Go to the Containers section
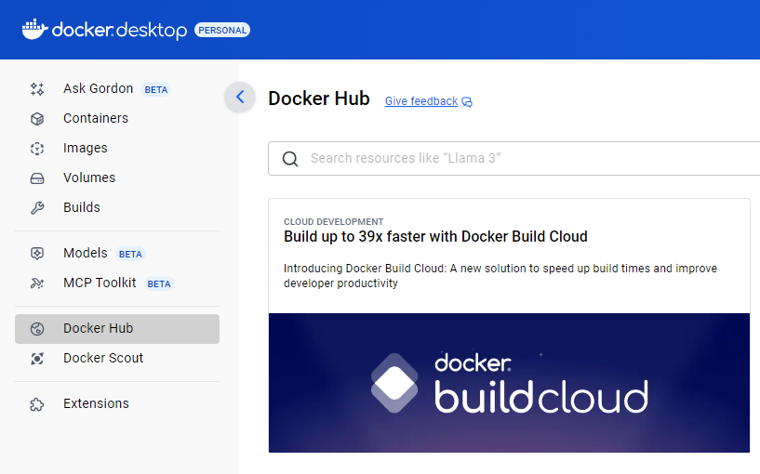This screenshot has width=760, height=474. [x=96, y=119]
